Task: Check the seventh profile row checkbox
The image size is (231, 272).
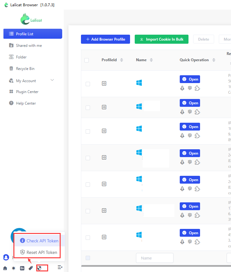Action: point(88,238)
